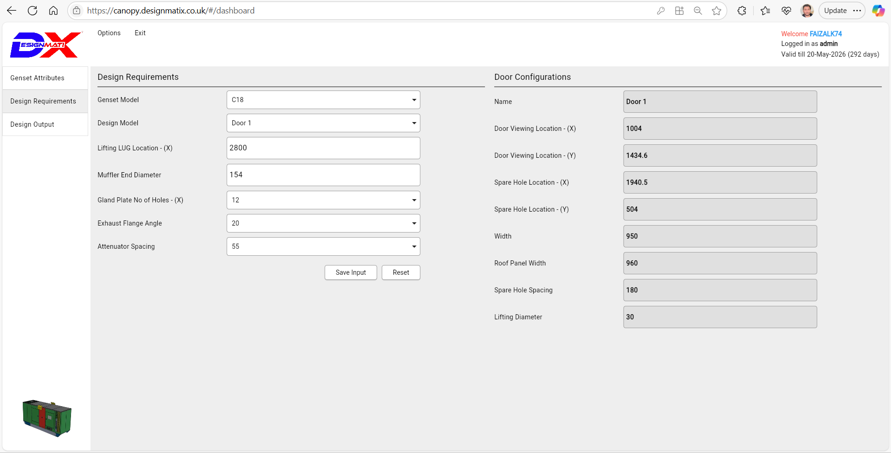891x453 pixels.
Task: Expand the Attenuator Spacing dropdown
Action: [x=323, y=246]
